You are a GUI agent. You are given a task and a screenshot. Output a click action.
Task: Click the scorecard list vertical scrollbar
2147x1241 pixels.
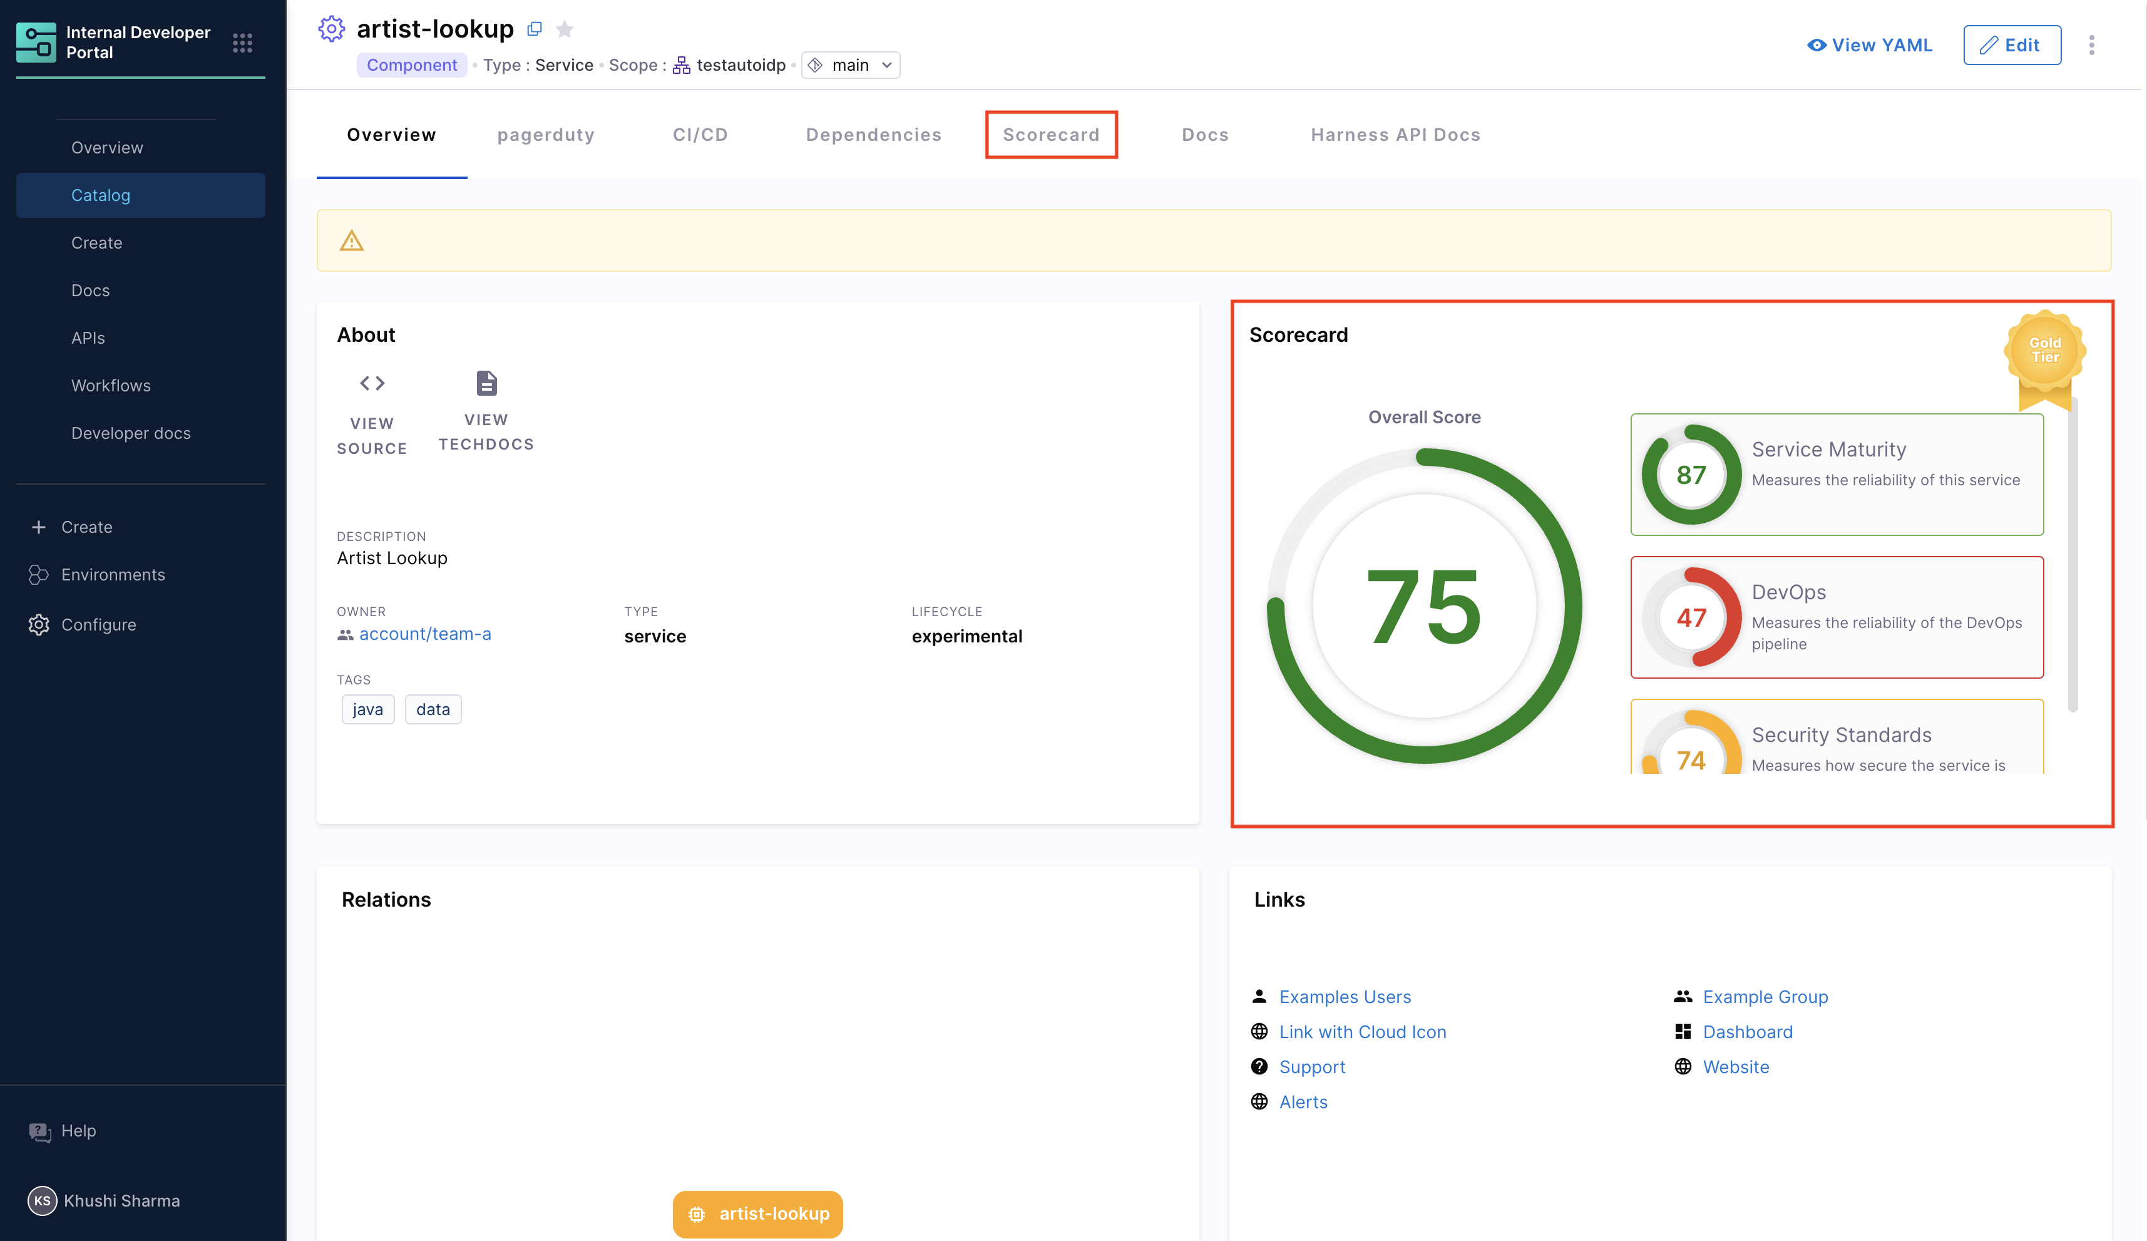click(2072, 554)
